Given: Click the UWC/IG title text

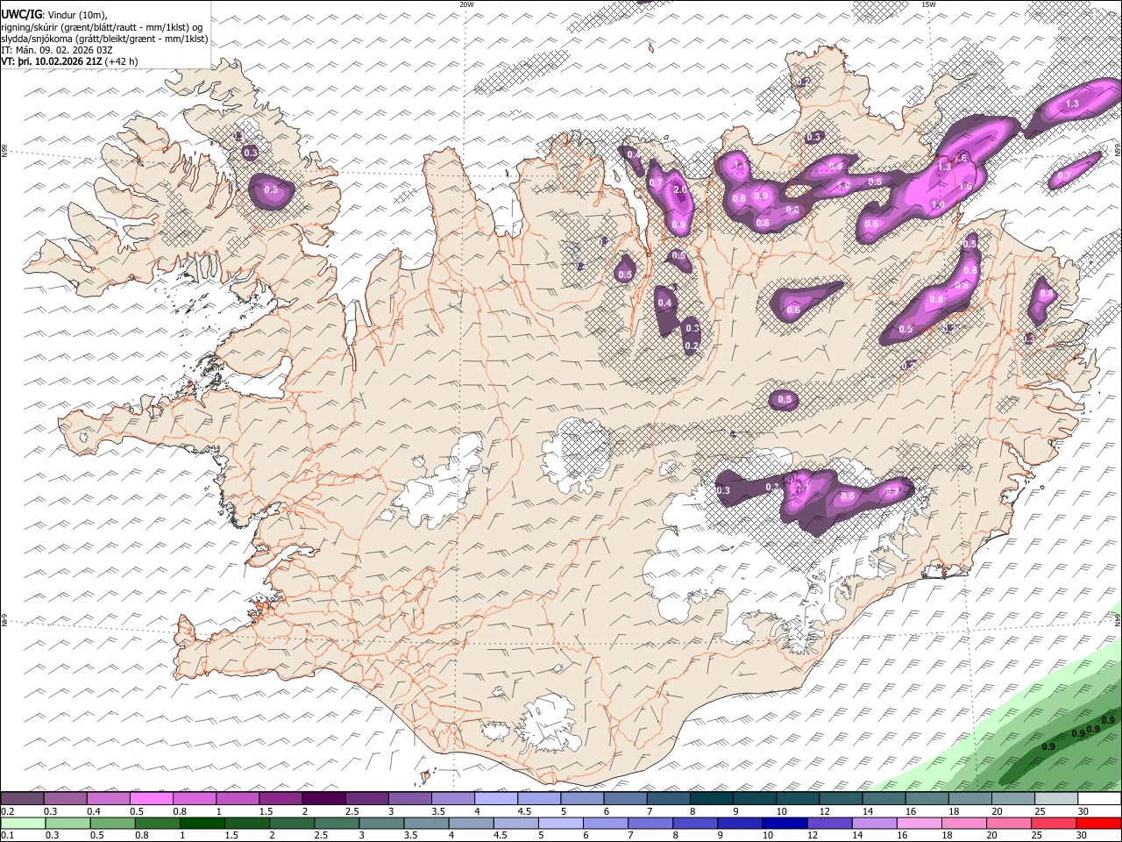Looking at the screenshot, I should pyautogui.click(x=21, y=14).
